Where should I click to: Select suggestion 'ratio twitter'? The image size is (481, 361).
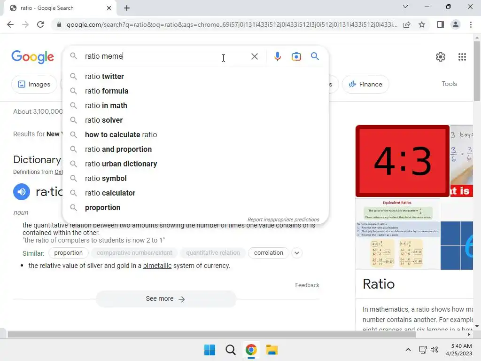point(195,77)
